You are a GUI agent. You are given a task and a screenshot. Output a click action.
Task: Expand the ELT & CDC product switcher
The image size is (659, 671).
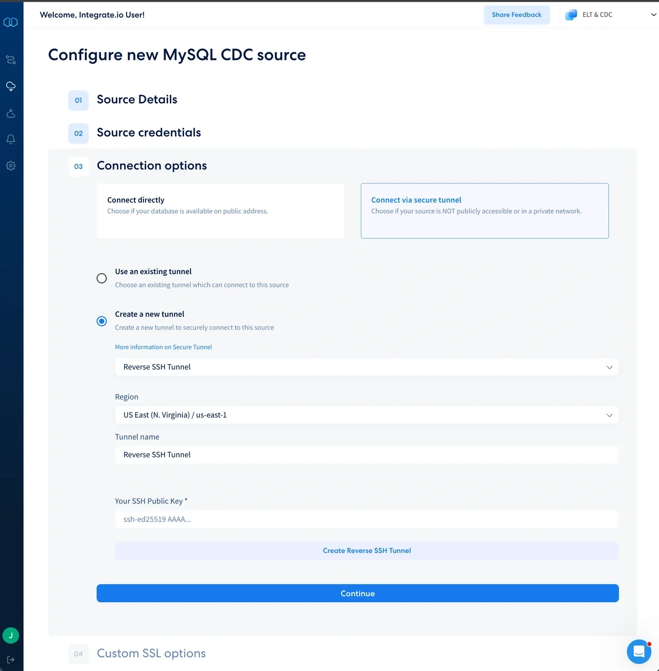[610, 15]
